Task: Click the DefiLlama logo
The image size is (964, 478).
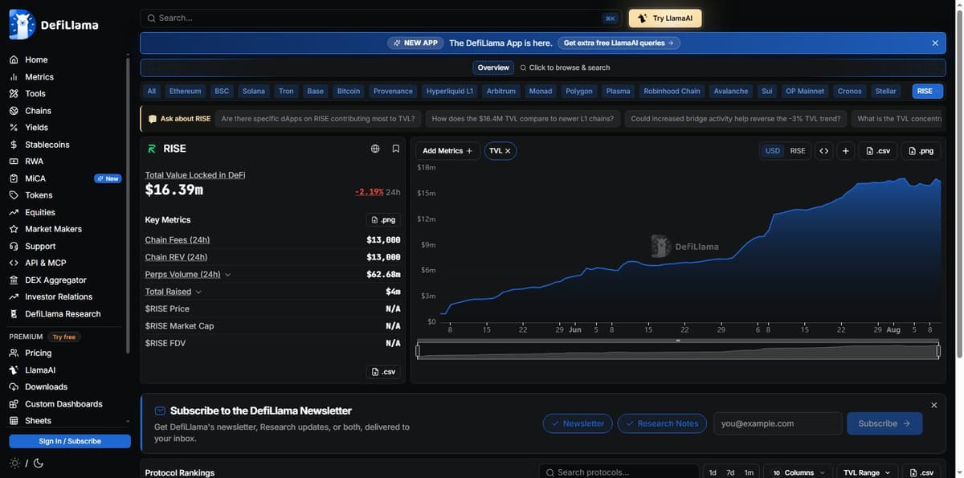Action: [54, 25]
